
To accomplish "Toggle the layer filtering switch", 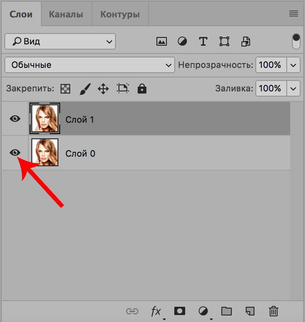I will pyautogui.click(x=296, y=42).
